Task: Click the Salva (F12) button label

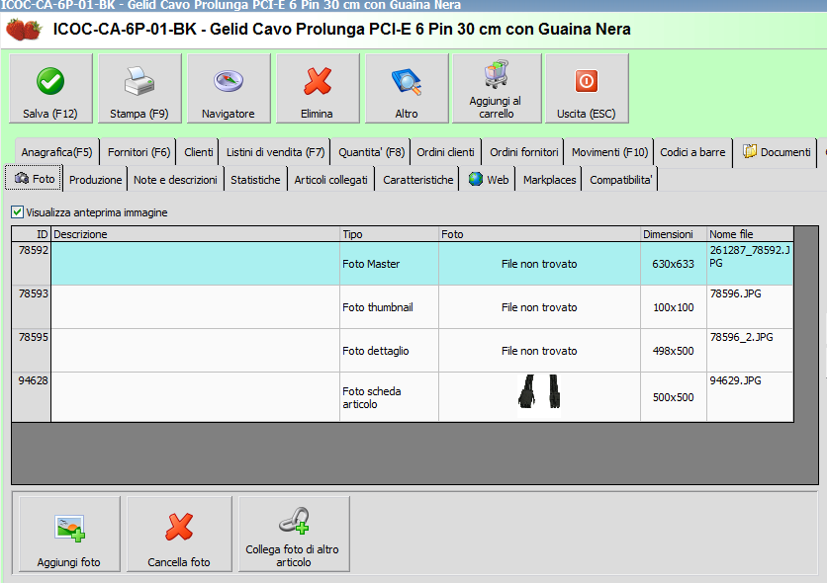Action: [50, 114]
